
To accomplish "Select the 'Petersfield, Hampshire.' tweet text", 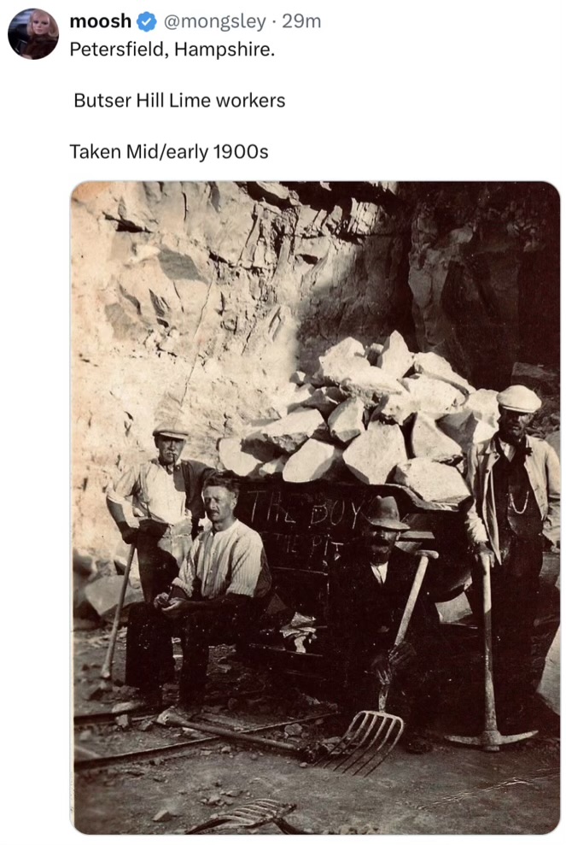I will coord(172,50).
